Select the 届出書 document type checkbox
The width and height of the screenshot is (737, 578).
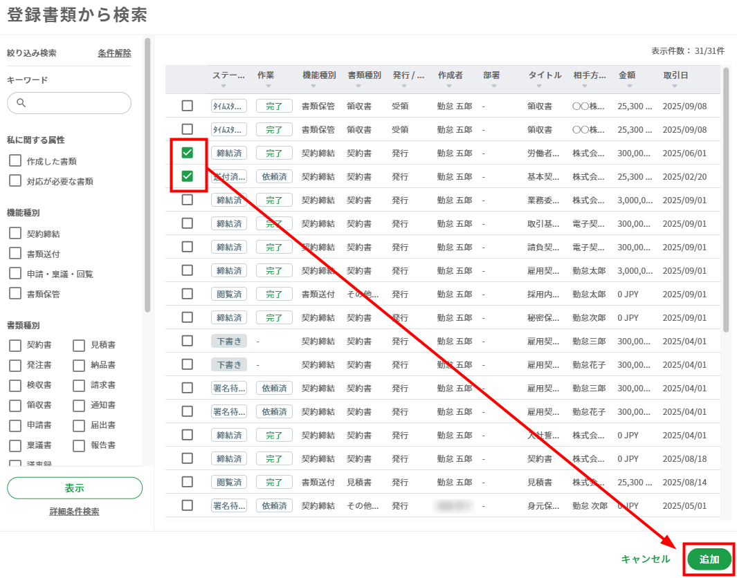tap(79, 426)
